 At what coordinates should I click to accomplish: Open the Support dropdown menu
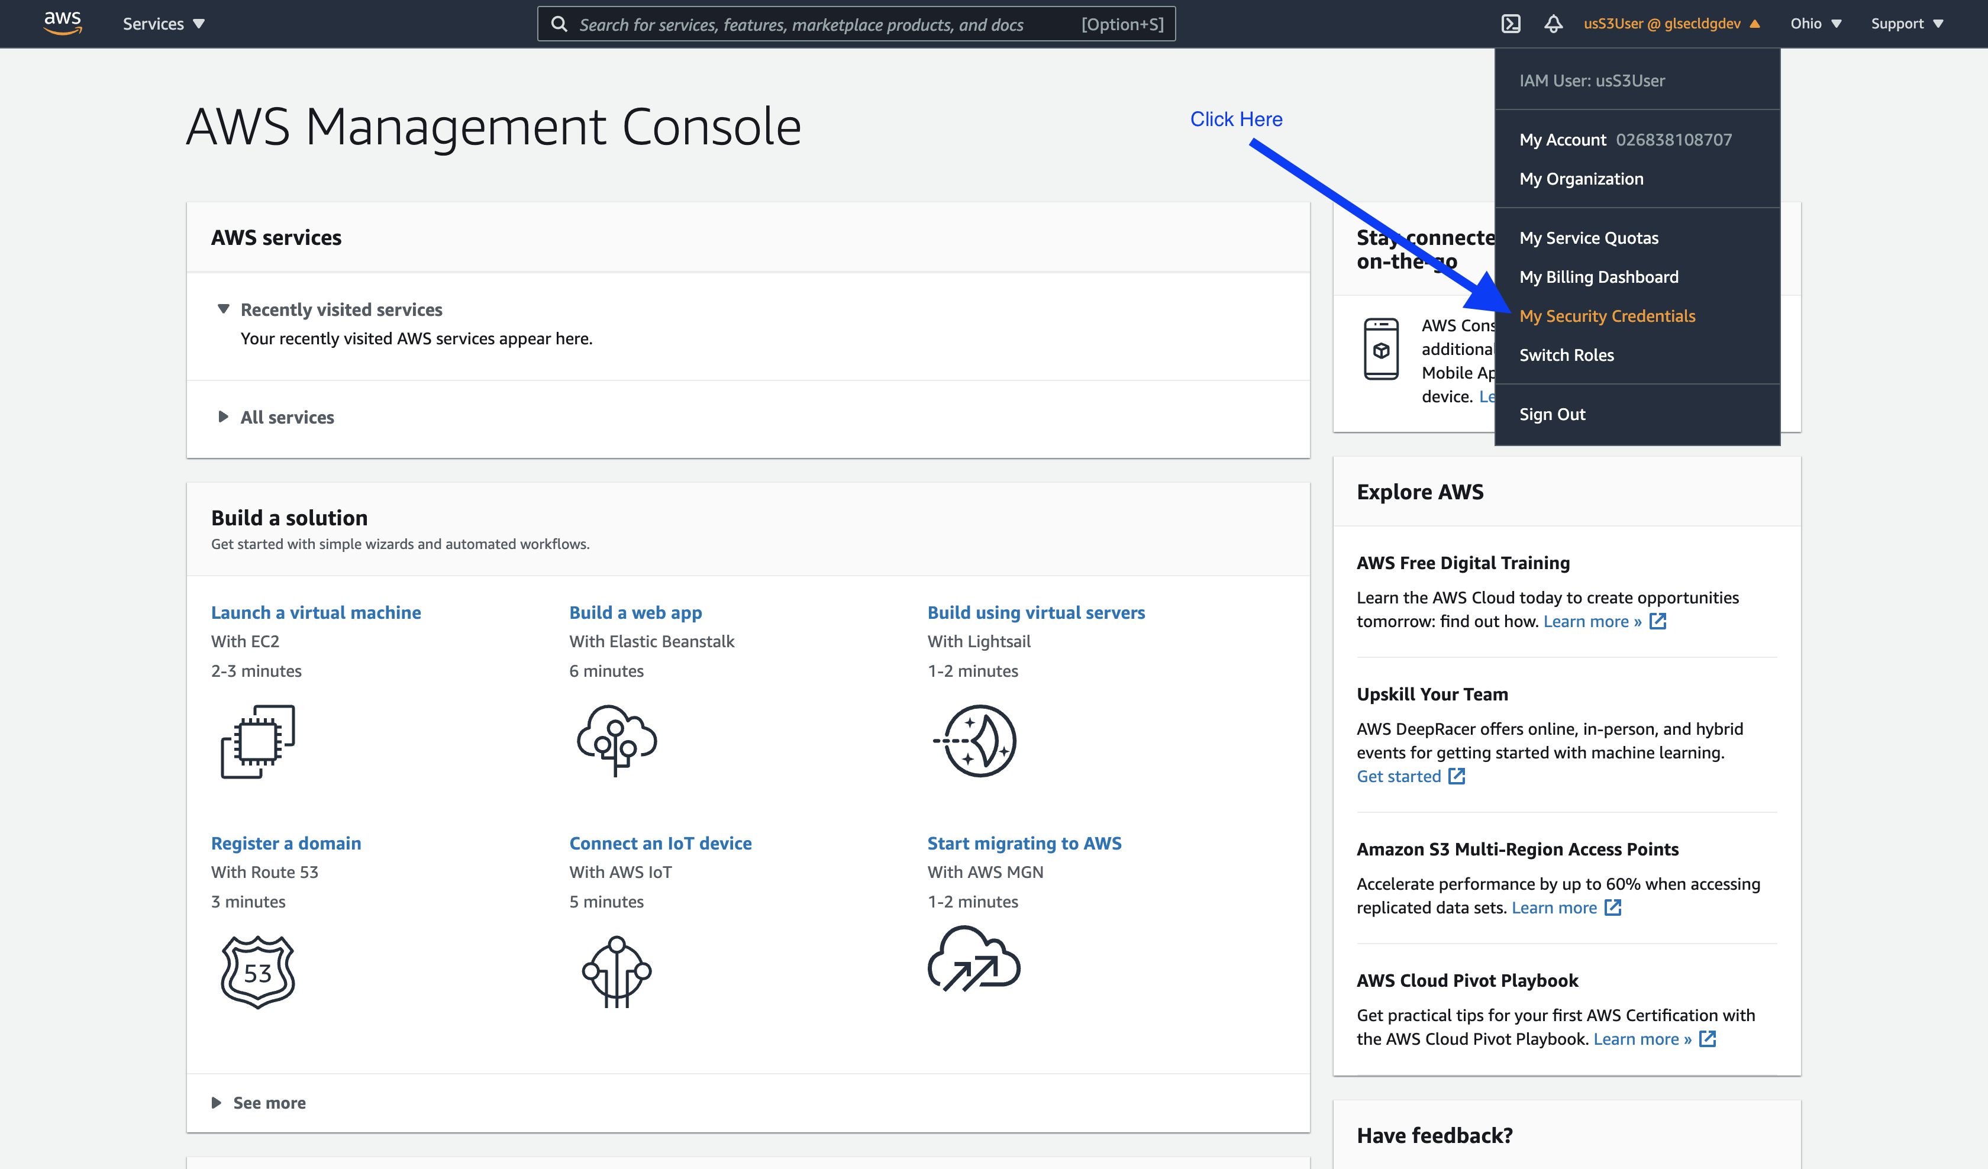[1907, 24]
